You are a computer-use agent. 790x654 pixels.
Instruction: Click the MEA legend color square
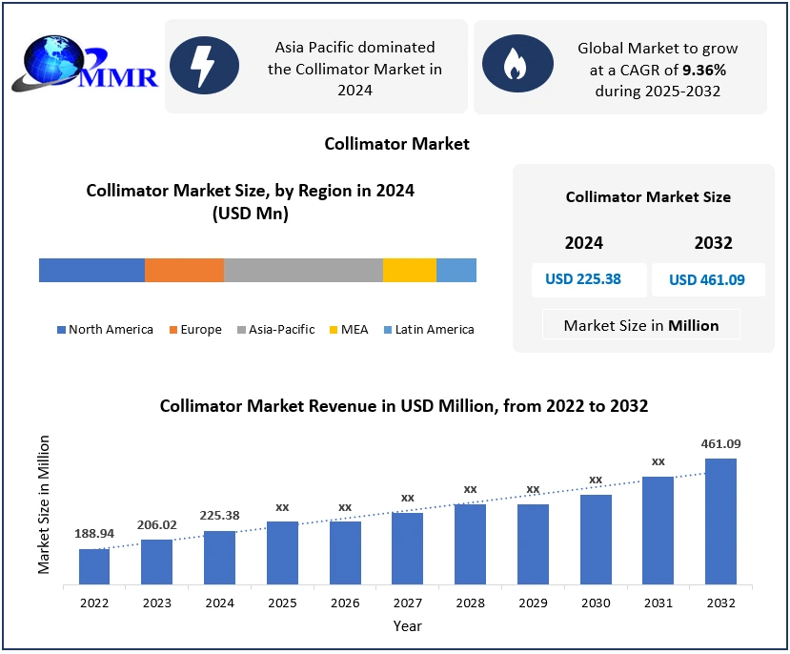[x=335, y=330]
